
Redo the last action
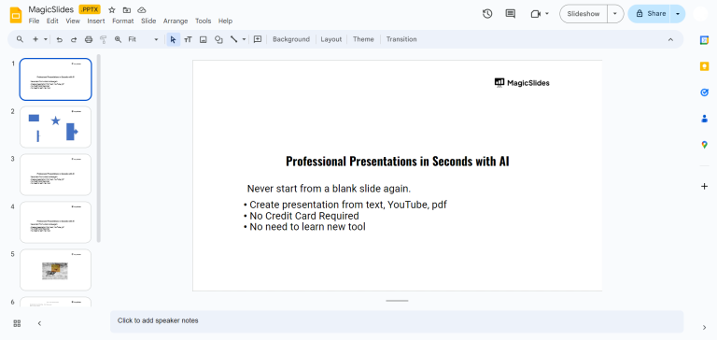(x=74, y=39)
